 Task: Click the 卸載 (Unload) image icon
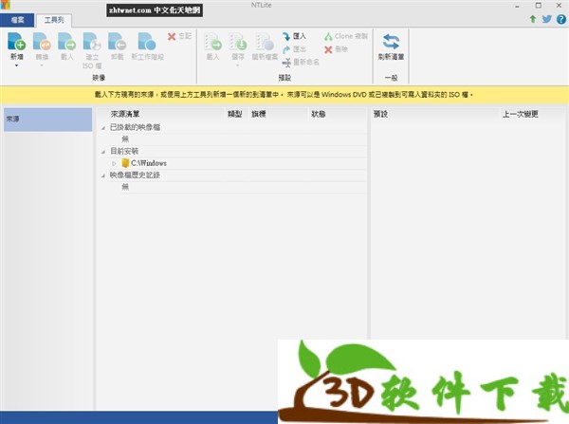coord(118,41)
